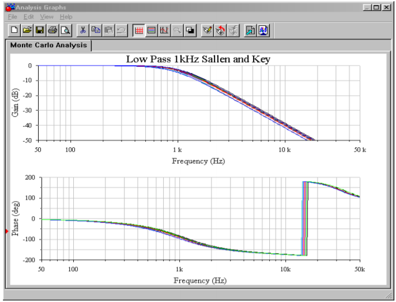Close the Analysis Graphs window

coord(386,7)
